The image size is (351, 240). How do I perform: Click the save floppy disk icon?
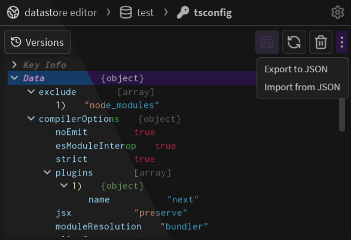(x=267, y=42)
